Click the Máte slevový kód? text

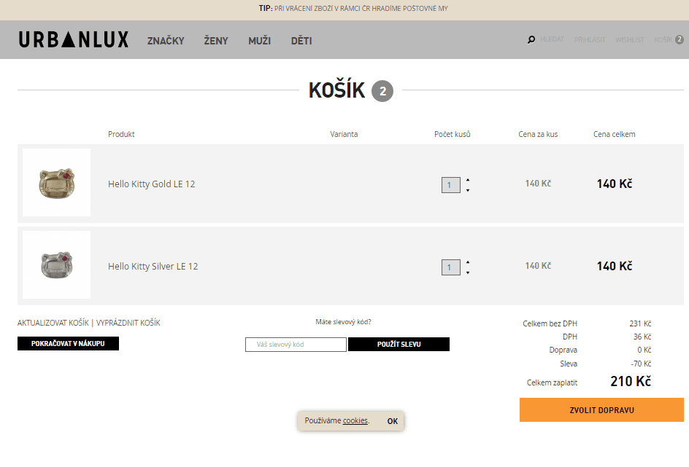tap(343, 322)
